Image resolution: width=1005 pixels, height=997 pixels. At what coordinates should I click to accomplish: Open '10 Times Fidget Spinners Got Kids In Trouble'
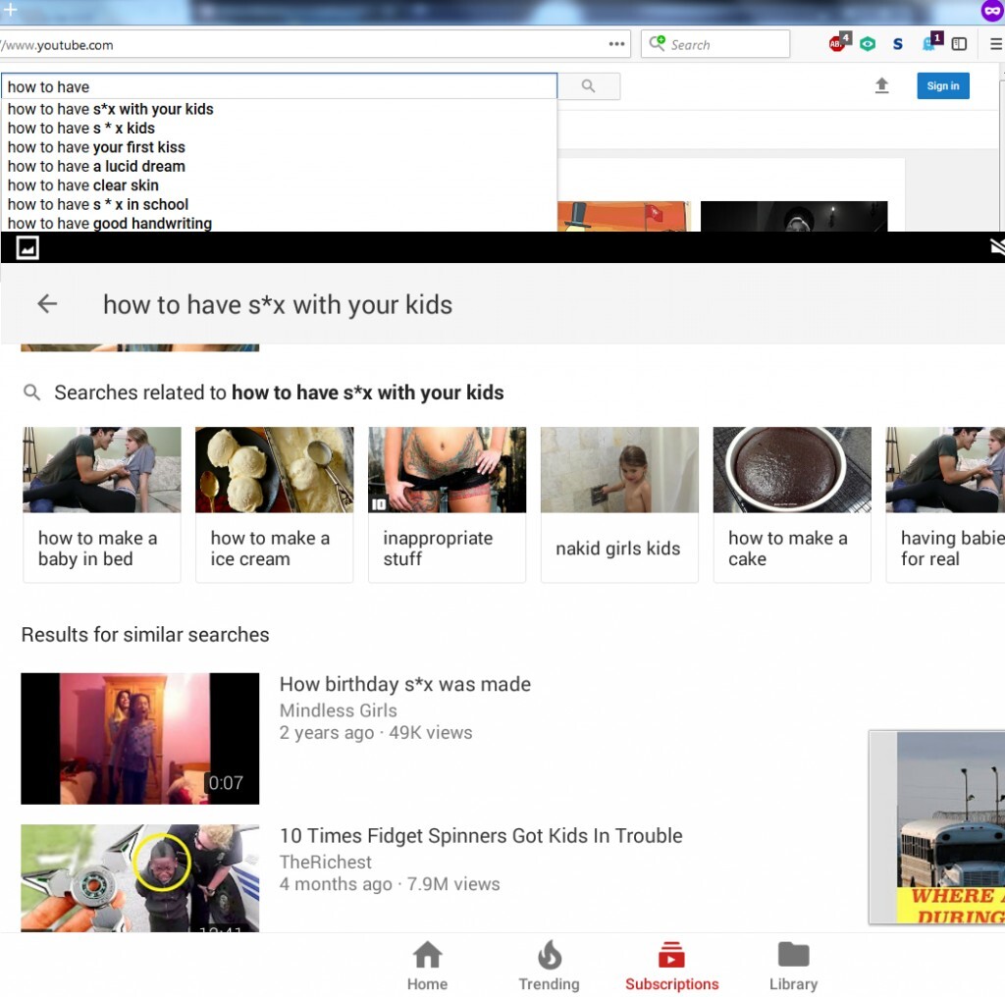(480, 836)
